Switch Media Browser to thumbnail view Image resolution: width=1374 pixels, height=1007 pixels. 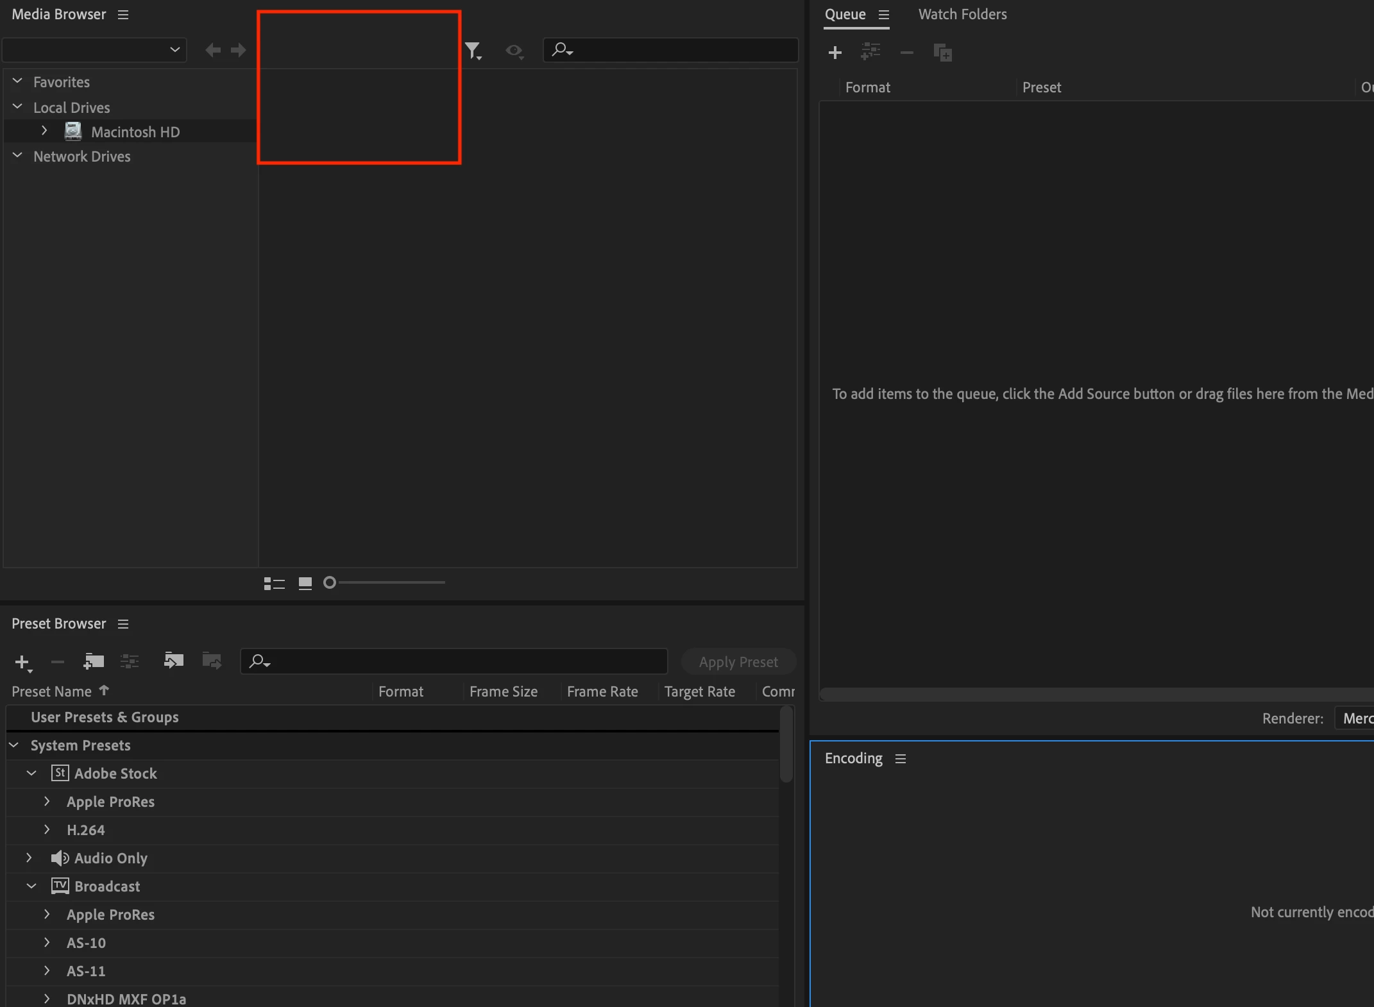pyautogui.click(x=305, y=583)
